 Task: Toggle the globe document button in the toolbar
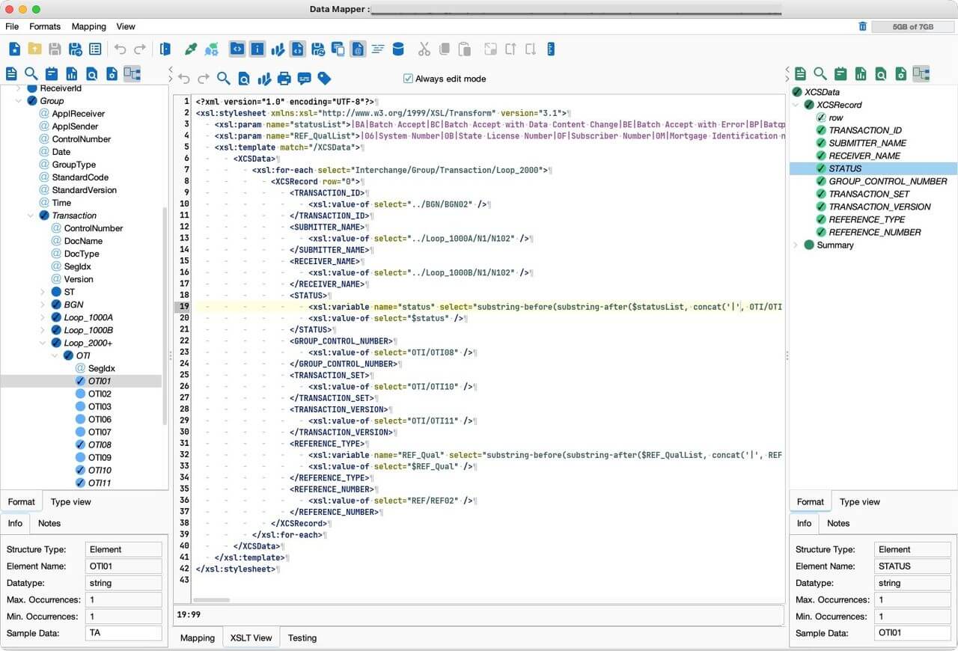358,49
